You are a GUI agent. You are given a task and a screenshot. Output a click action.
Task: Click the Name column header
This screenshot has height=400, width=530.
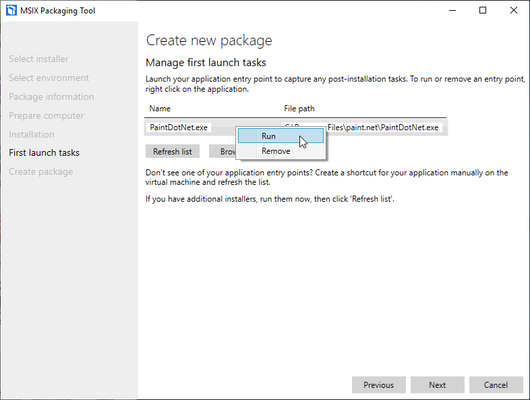pyautogui.click(x=160, y=109)
